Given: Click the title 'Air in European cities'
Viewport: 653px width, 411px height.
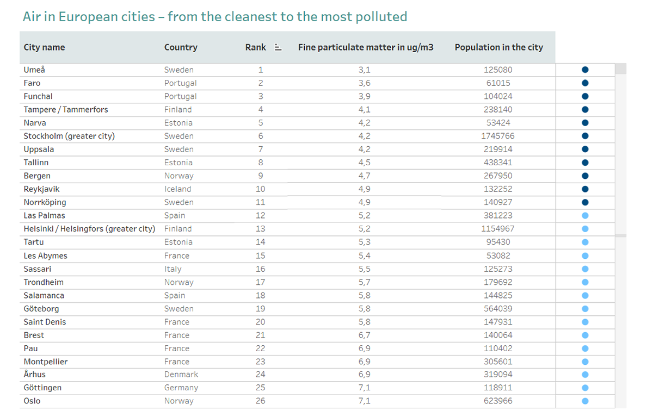Looking at the screenshot, I should (x=215, y=16).
